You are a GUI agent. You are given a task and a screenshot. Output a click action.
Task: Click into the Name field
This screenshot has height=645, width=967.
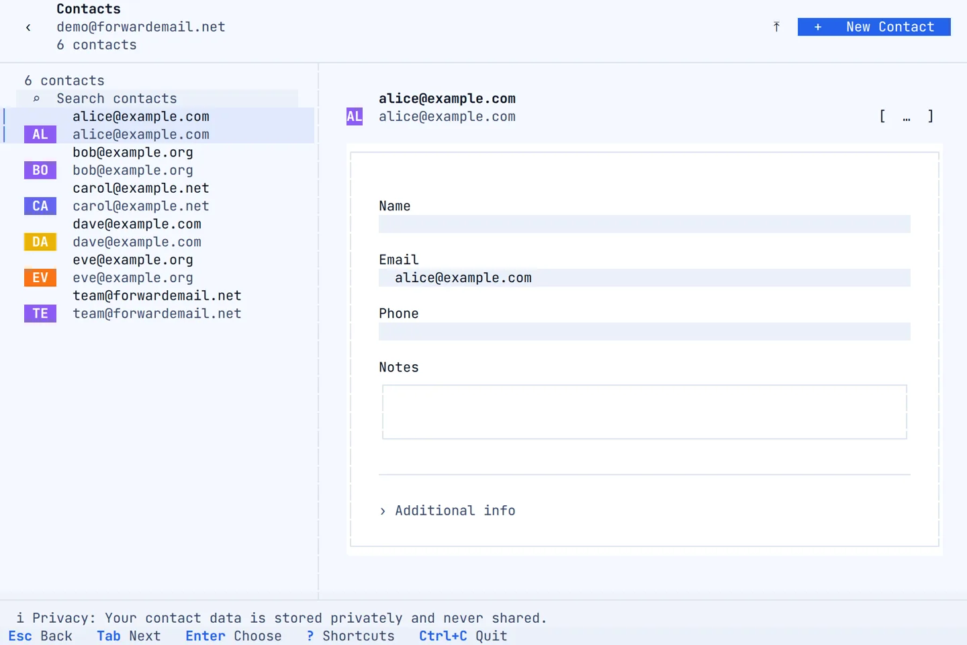pyautogui.click(x=645, y=224)
